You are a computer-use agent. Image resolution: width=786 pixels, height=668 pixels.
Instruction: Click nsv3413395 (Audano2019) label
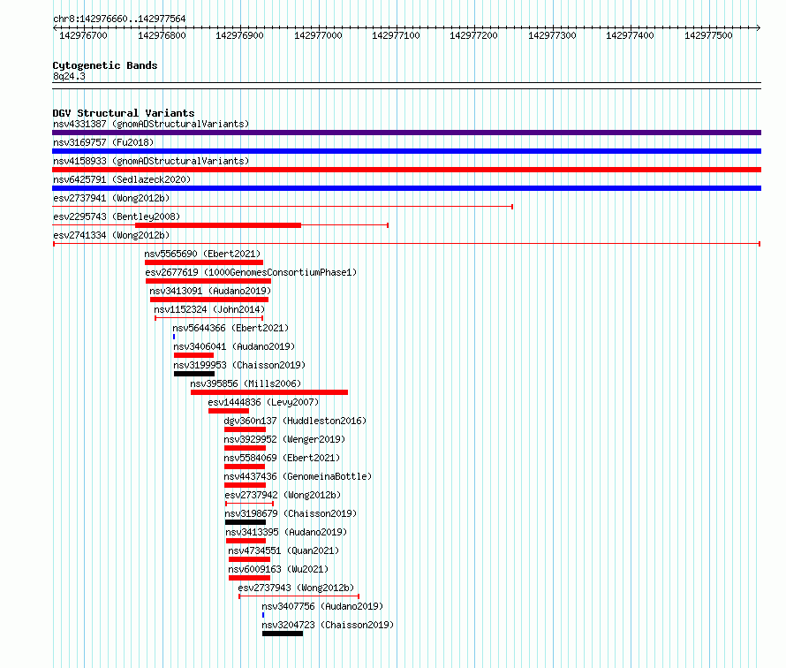(x=286, y=532)
